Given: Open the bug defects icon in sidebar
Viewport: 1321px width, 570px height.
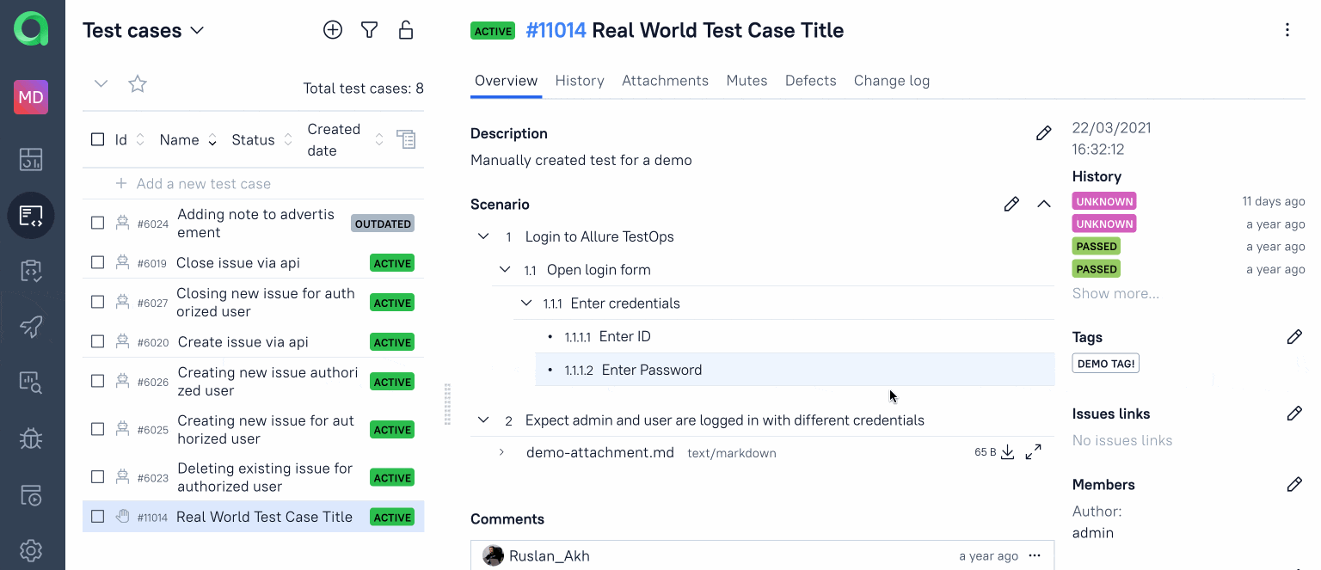Looking at the screenshot, I should point(31,438).
